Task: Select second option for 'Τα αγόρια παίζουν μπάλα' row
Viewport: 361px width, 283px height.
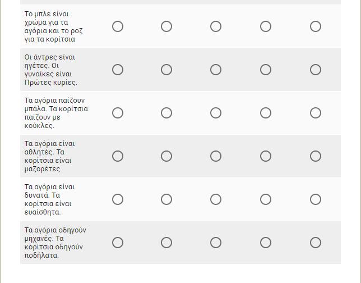Action: coord(166,113)
